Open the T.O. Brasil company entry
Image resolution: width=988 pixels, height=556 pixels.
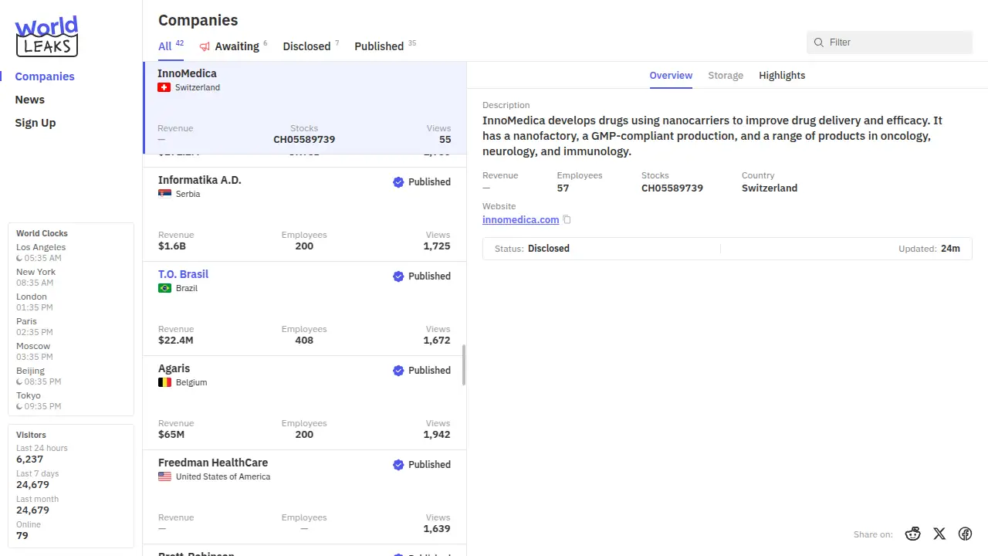click(184, 274)
